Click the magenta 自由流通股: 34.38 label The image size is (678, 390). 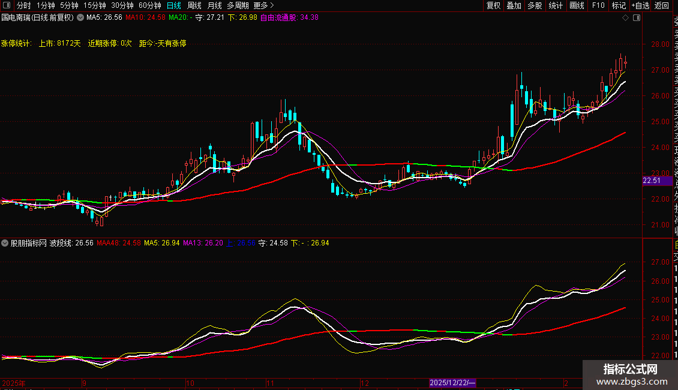[289, 18]
